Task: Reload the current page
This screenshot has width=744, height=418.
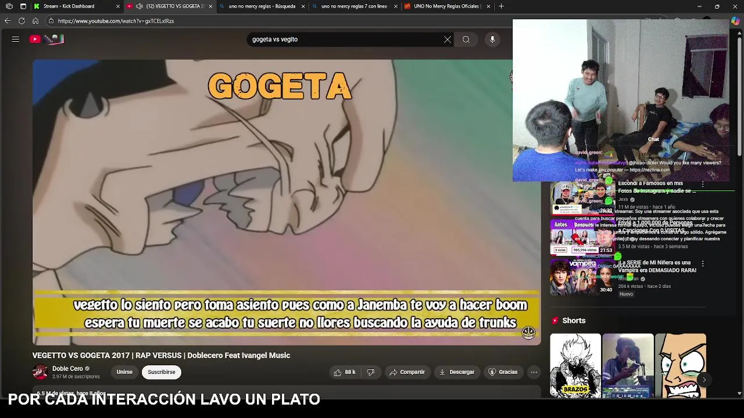Action: click(x=22, y=21)
